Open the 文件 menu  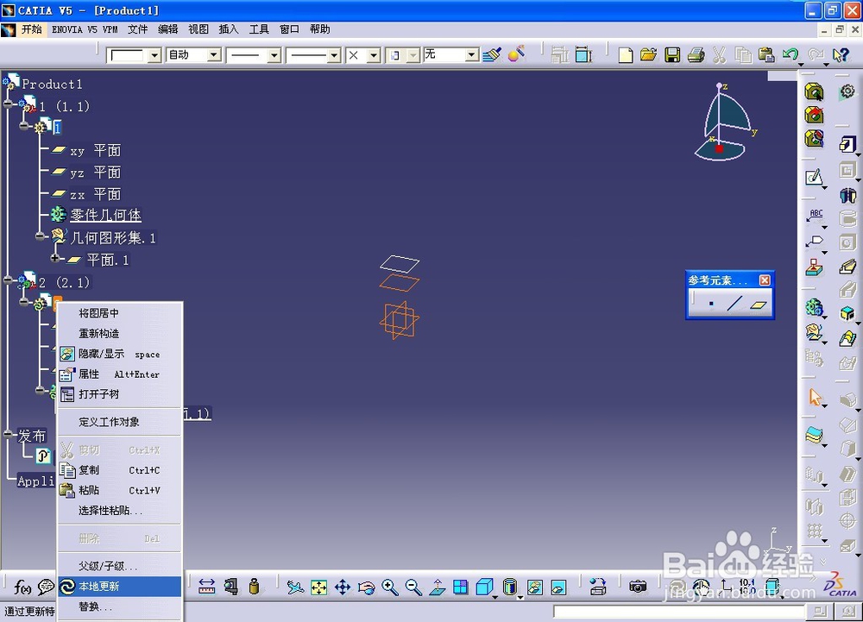137,29
